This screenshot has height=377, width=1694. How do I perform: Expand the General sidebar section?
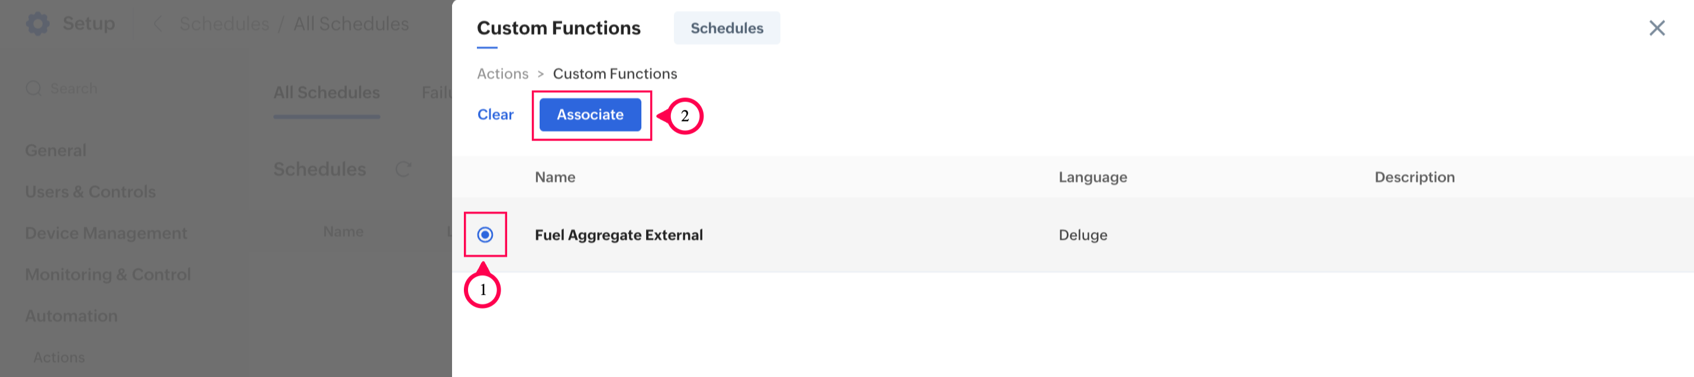tap(56, 151)
